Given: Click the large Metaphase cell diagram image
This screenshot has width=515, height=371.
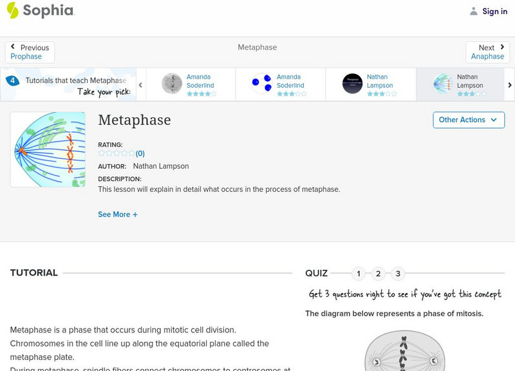Looking at the screenshot, I should point(48,149).
